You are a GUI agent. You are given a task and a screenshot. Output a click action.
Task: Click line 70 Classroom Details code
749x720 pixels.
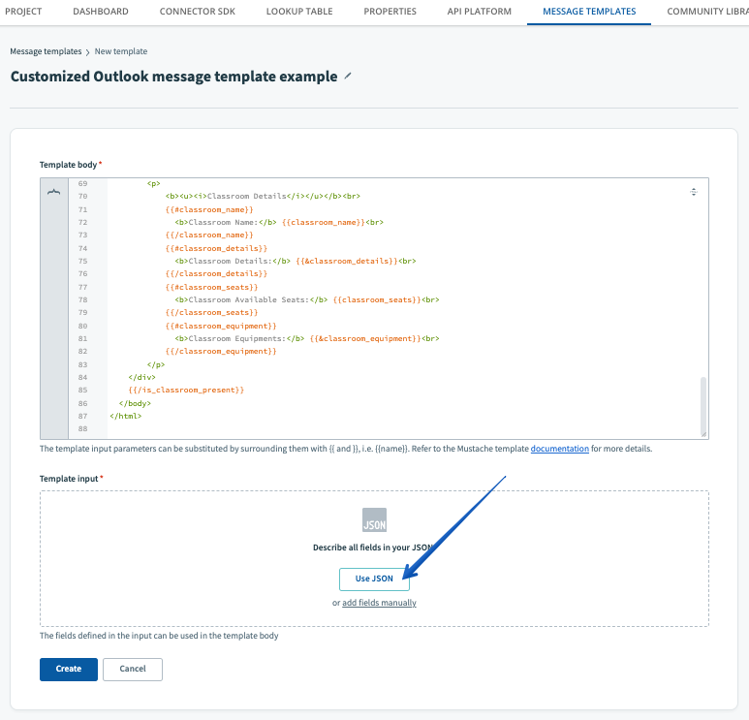click(x=263, y=197)
